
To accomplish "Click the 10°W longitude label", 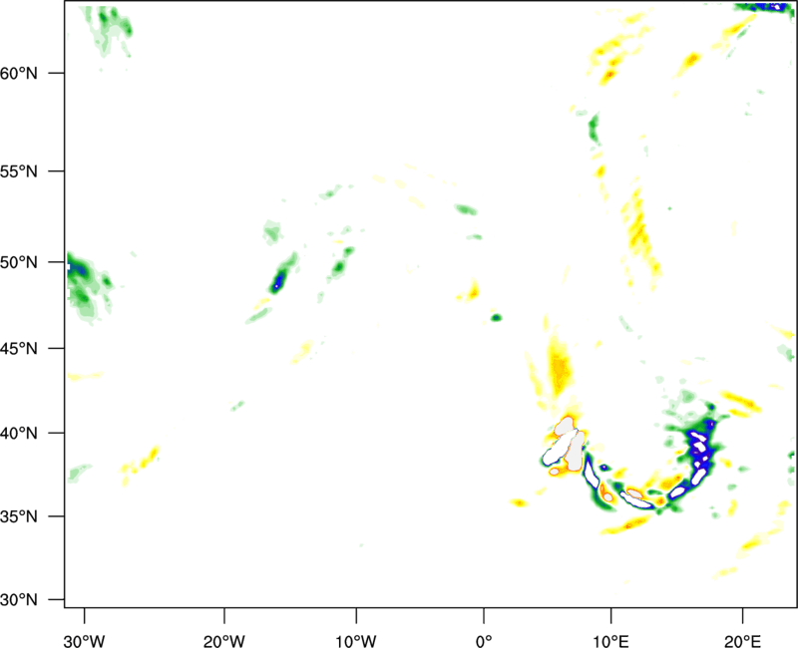I will pos(356,641).
